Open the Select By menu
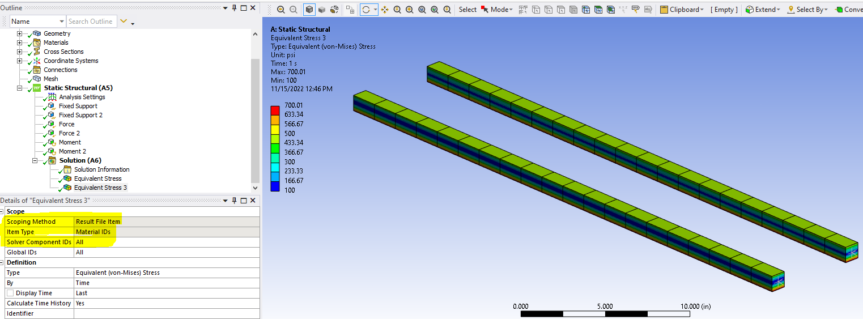863x319 pixels. point(811,10)
